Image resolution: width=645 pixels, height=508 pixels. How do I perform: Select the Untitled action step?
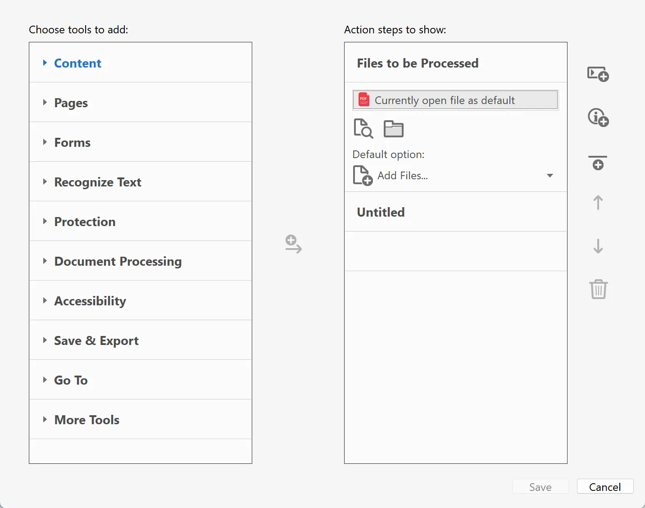tap(381, 212)
